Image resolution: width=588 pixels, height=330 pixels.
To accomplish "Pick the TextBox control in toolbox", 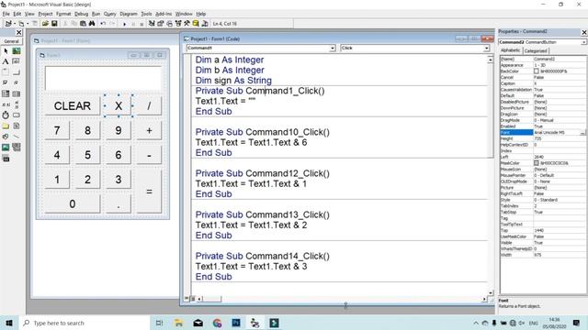I will point(17,61).
